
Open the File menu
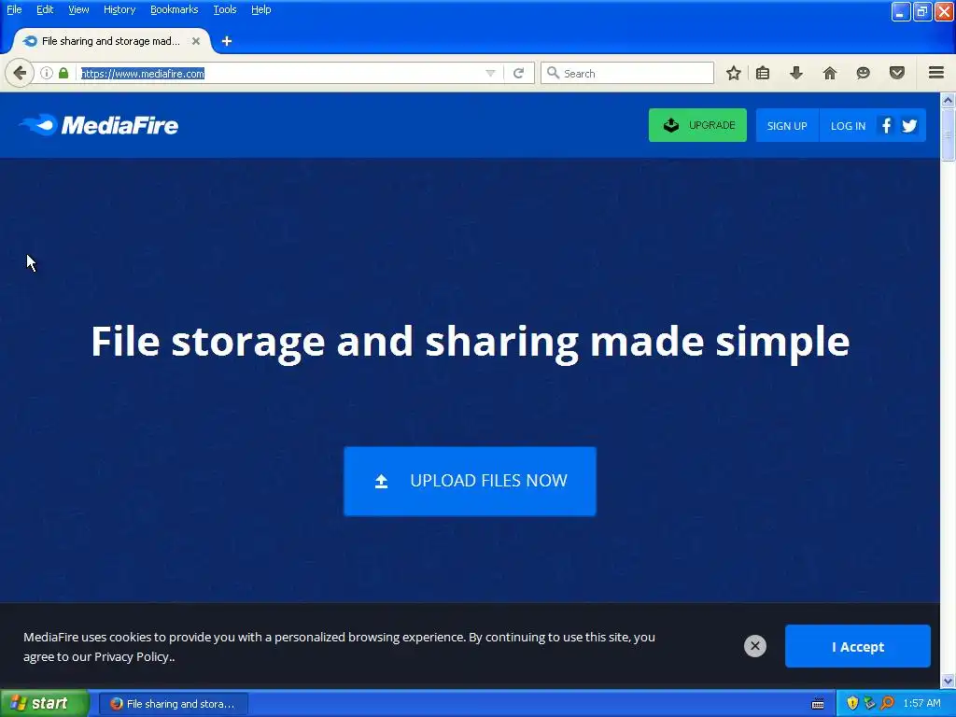point(14,9)
